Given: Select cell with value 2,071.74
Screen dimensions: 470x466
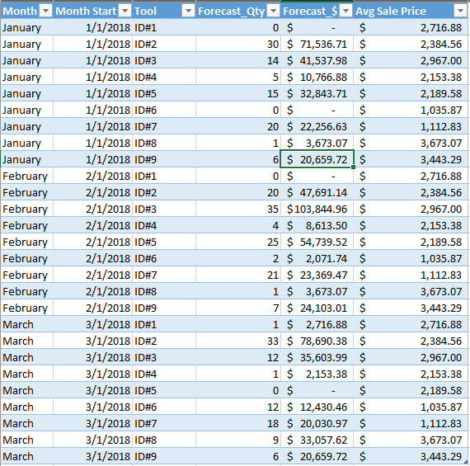Looking at the screenshot, I should pos(317,258).
